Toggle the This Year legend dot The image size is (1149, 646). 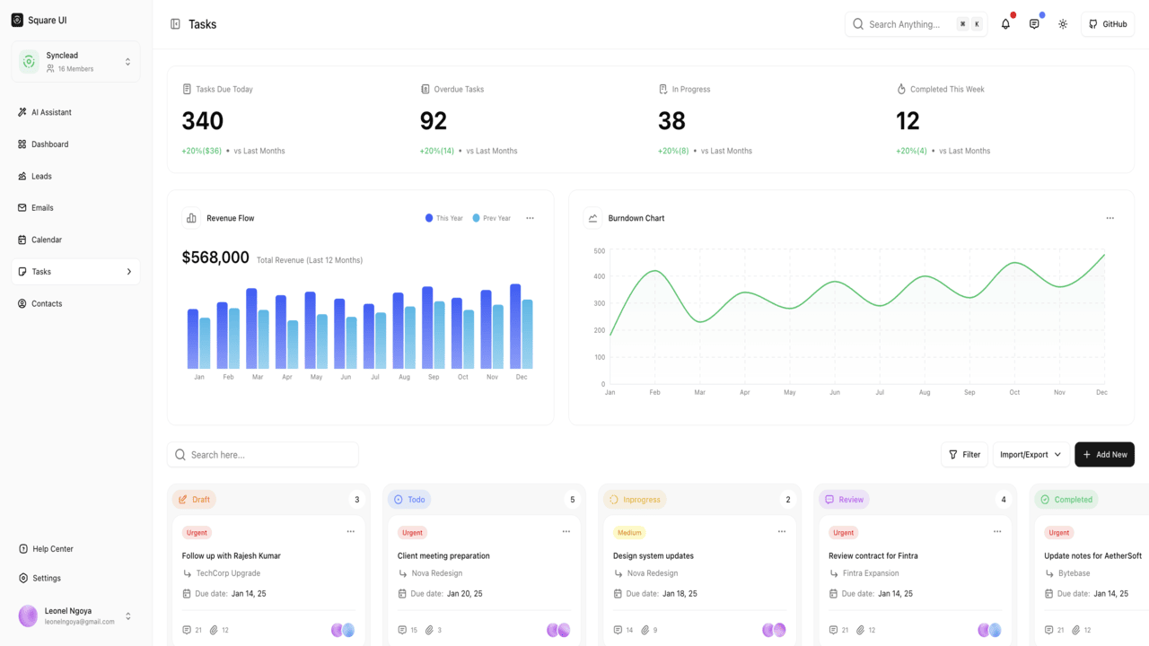(x=429, y=218)
